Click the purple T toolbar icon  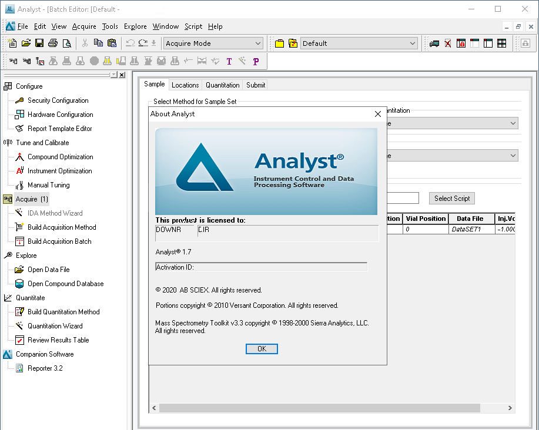click(x=229, y=62)
